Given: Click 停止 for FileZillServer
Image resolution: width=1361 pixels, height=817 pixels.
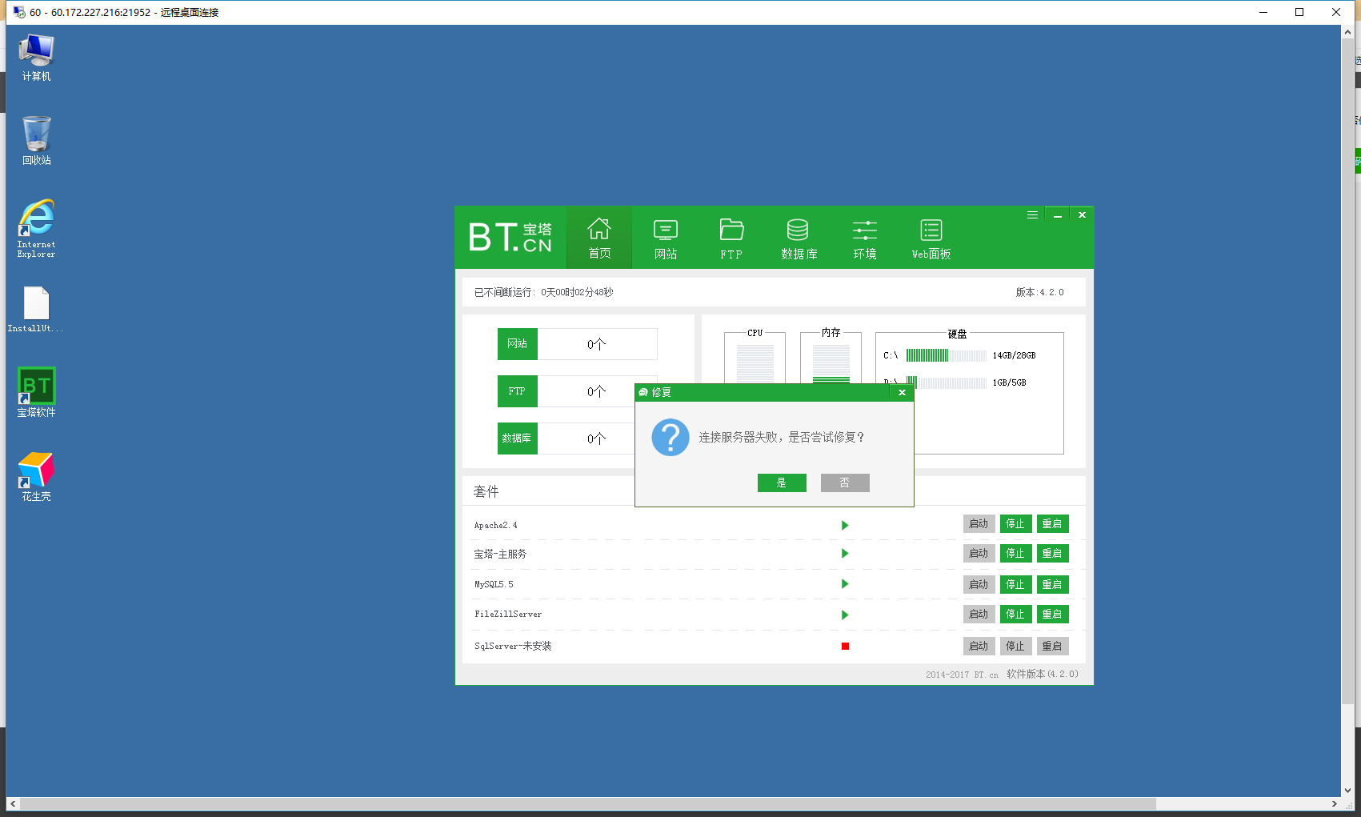Looking at the screenshot, I should click(1015, 615).
